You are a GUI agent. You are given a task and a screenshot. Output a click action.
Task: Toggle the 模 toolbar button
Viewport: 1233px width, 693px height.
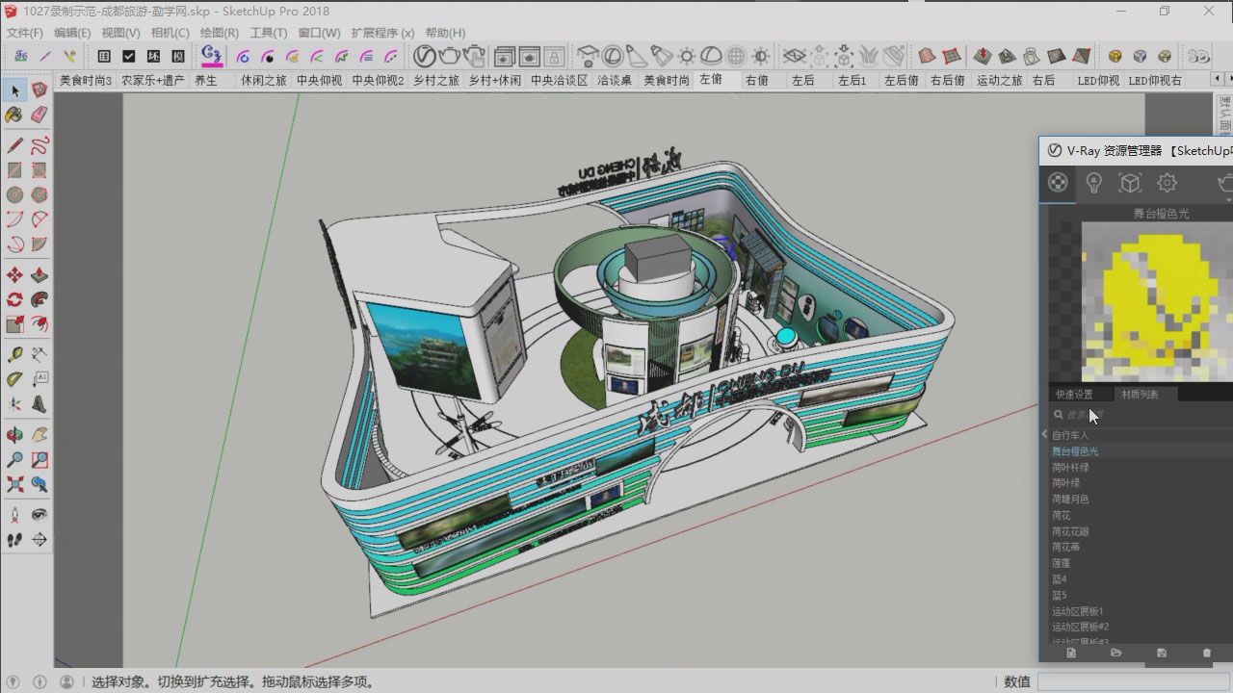coord(178,57)
